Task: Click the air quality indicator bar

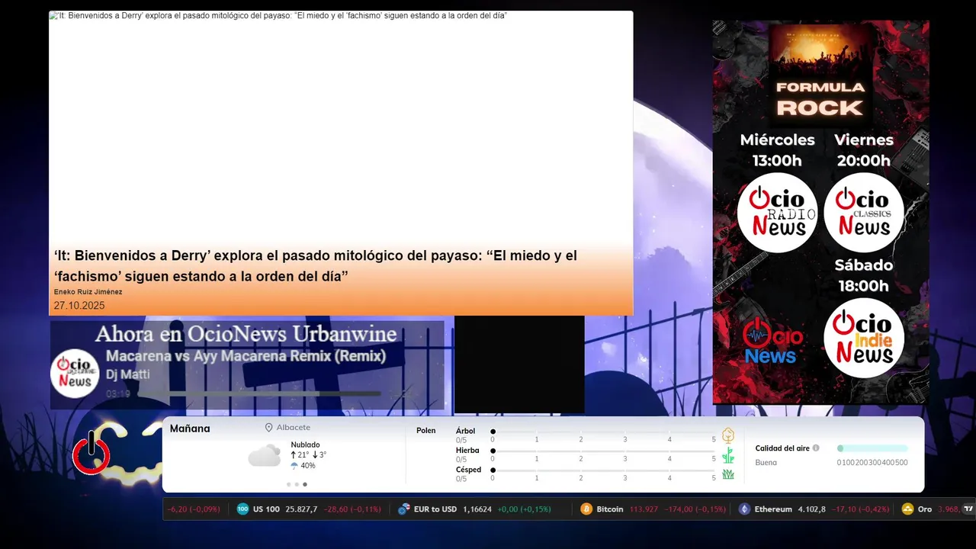Action: (872, 448)
